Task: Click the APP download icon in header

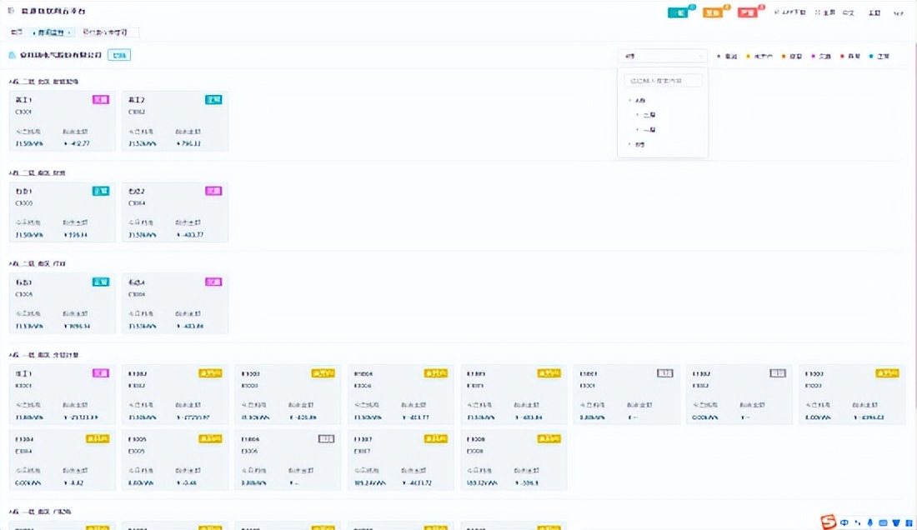Action: click(777, 13)
